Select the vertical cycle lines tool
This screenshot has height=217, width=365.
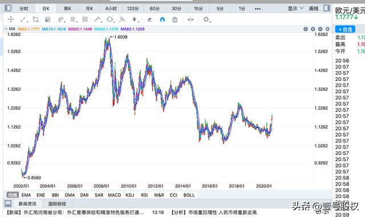pyautogui.click(x=74, y=19)
